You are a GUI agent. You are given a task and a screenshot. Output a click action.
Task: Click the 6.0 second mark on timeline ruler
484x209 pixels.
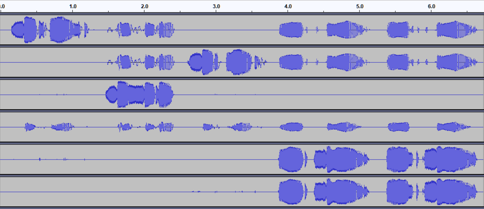[x=432, y=6]
